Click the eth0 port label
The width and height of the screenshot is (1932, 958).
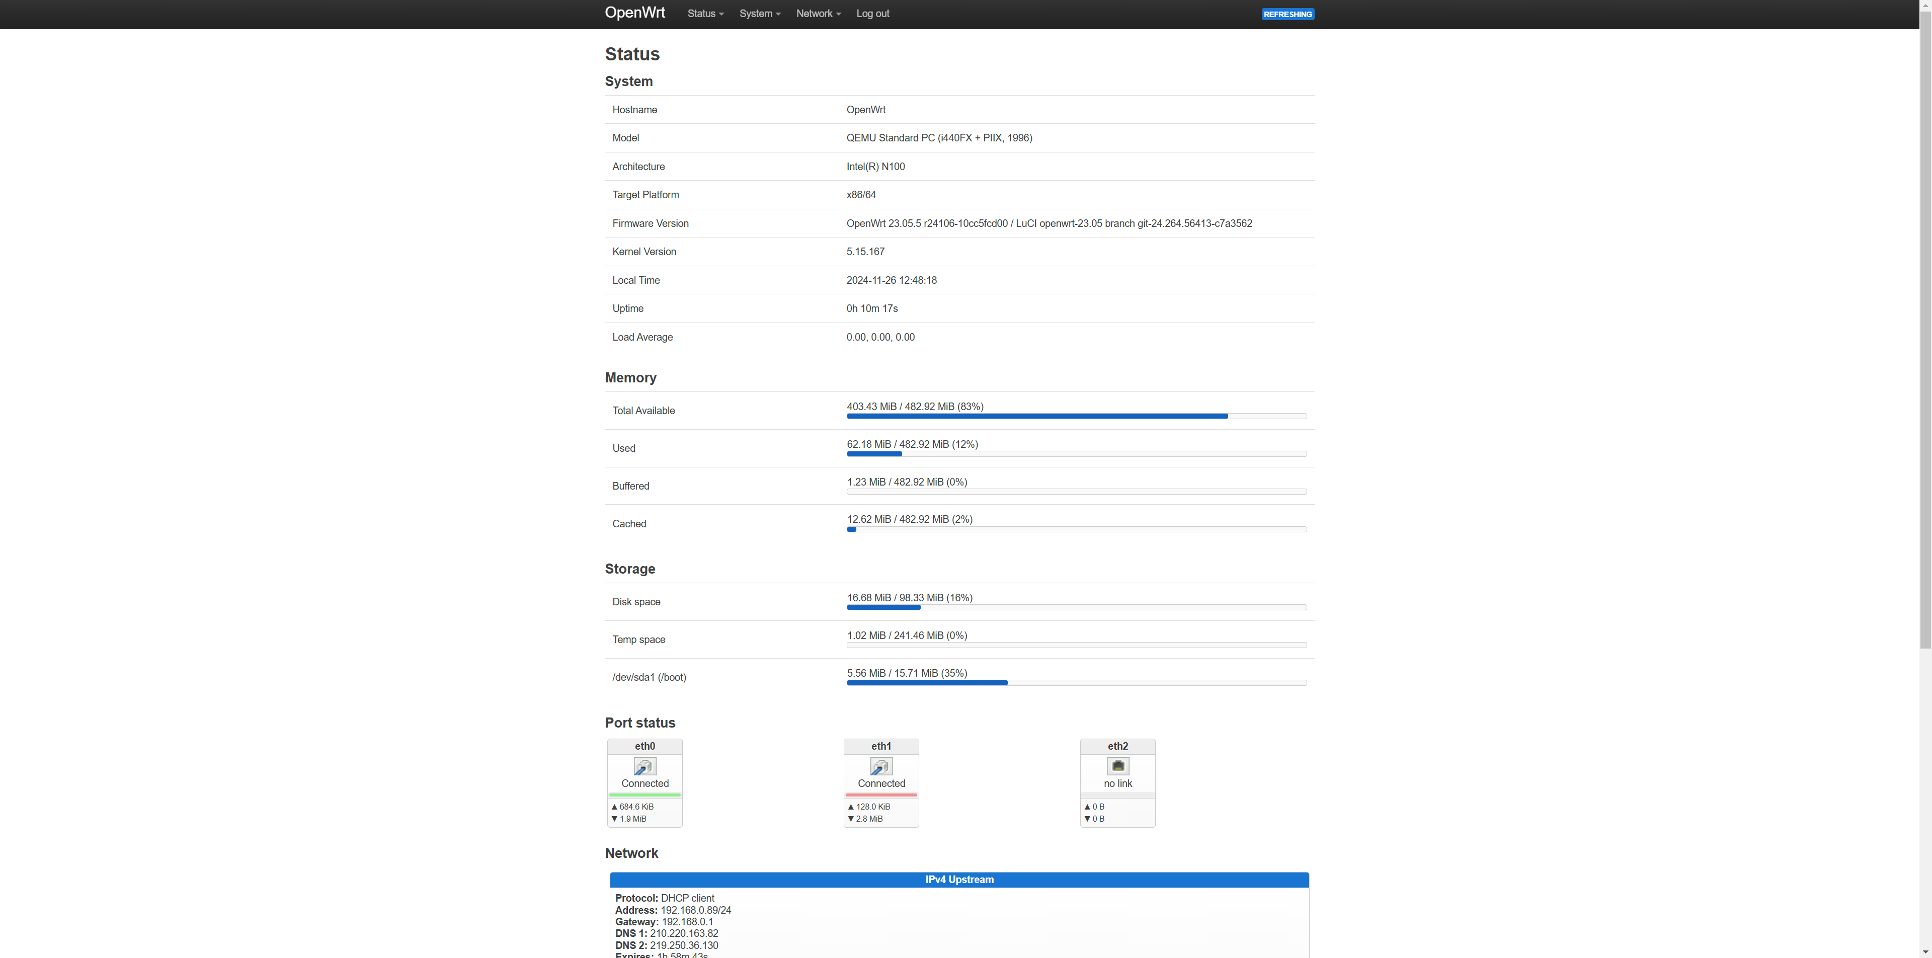[x=644, y=746]
